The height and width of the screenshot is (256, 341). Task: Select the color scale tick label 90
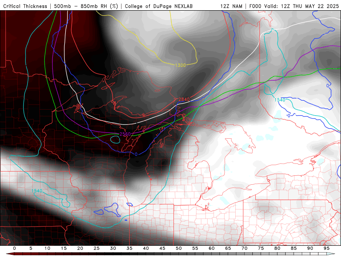pyautogui.click(x=310, y=248)
